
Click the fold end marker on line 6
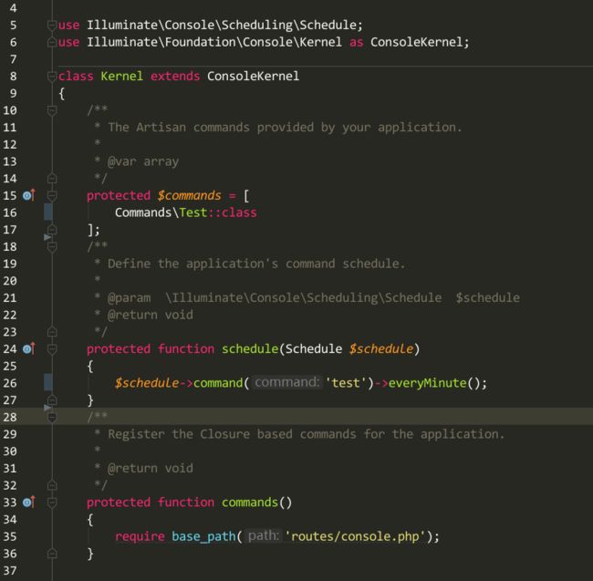click(52, 42)
